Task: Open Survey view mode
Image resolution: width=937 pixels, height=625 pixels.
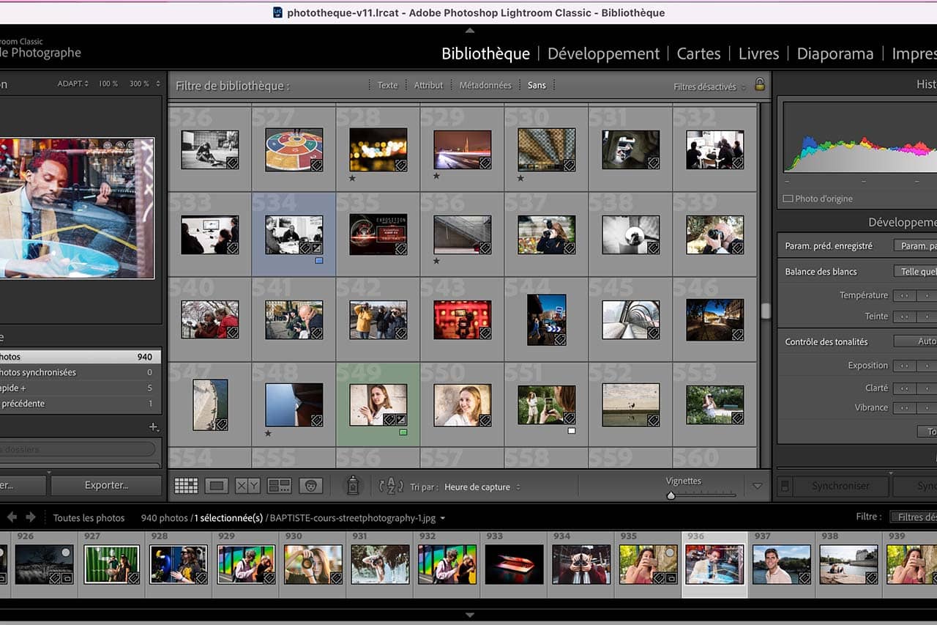Action: tap(280, 485)
